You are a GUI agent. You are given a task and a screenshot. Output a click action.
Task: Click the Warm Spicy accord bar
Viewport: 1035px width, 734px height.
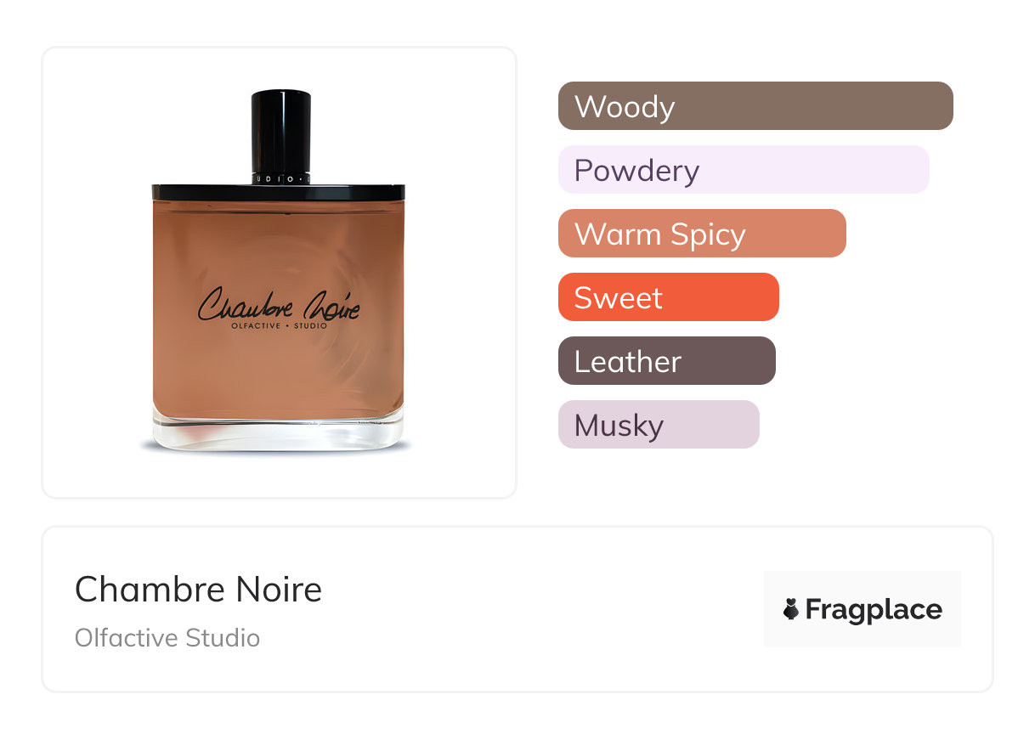pyautogui.click(x=702, y=234)
